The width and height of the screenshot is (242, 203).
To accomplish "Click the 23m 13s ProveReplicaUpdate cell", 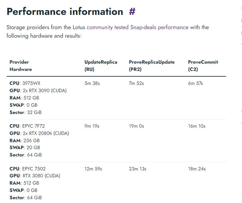I will [138, 169].
